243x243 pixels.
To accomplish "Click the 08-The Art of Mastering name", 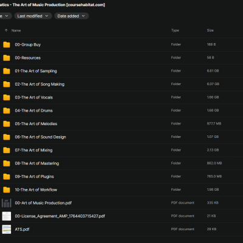I will (37, 163).
